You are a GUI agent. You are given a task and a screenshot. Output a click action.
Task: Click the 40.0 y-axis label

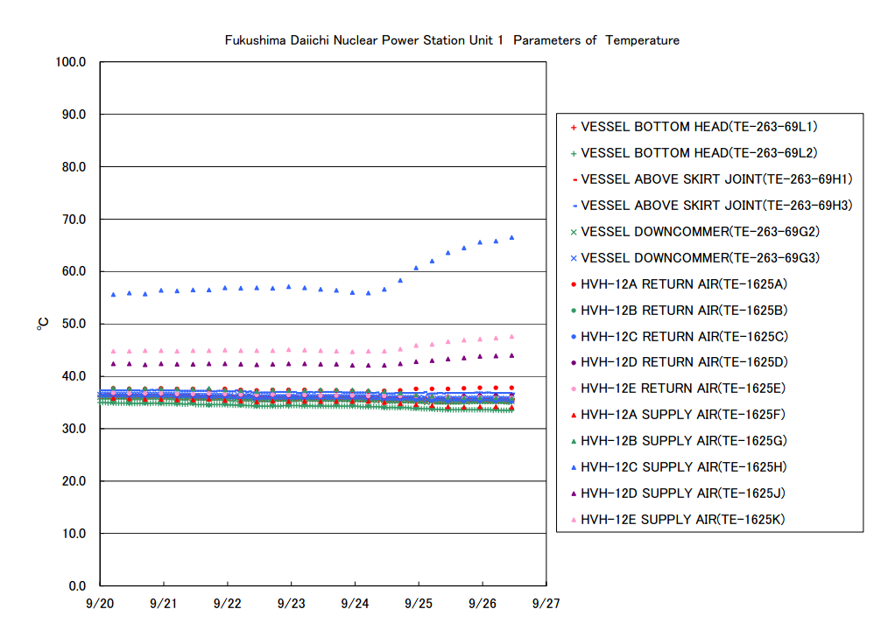74,376
